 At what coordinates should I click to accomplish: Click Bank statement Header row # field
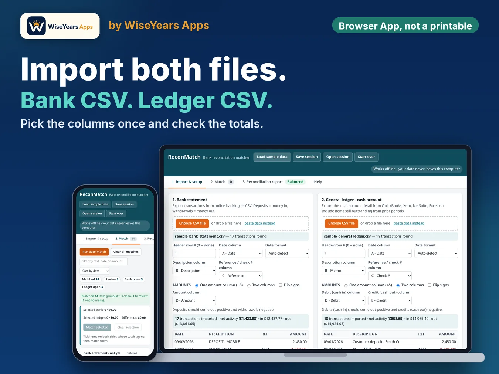pyautogui.click(x=194, y=253)
